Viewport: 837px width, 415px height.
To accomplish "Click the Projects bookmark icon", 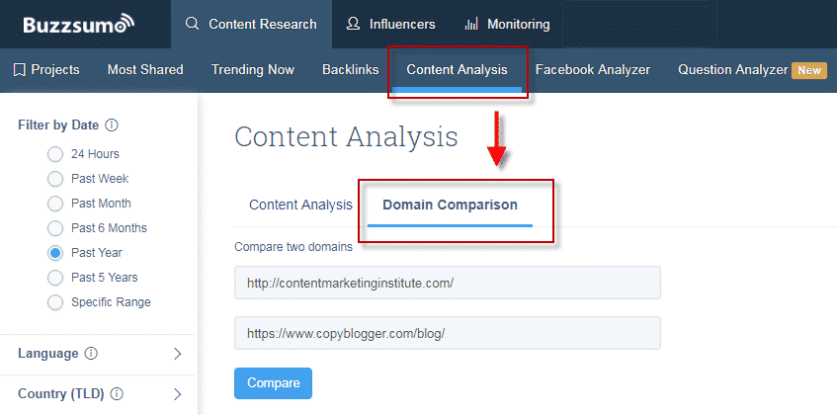I will (x=19, y=69).
